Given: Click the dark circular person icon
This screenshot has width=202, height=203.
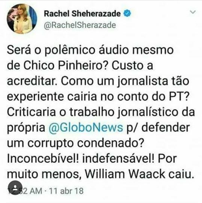Looking at the screenshot, I should (x=15, y=188).
